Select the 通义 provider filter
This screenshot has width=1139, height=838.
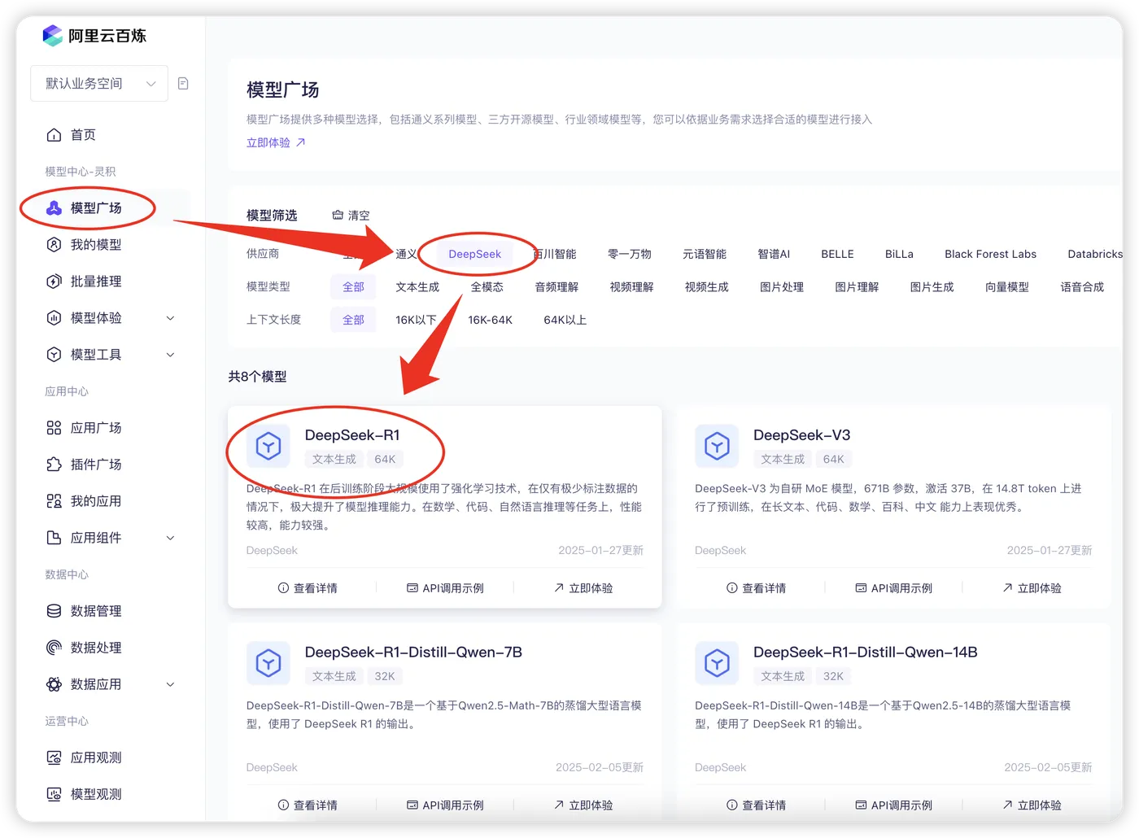coord(406,254)
